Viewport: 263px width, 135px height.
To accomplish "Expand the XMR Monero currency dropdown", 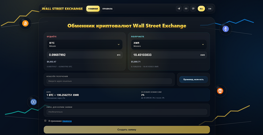I will pyautogui.click(x=169, y=44).
